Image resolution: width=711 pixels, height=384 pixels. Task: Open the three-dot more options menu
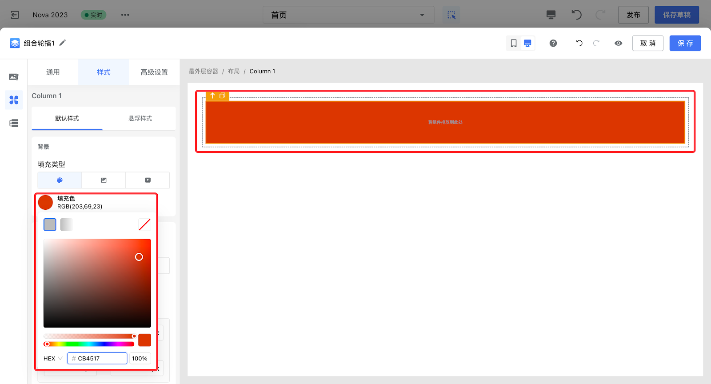(125, 15)
